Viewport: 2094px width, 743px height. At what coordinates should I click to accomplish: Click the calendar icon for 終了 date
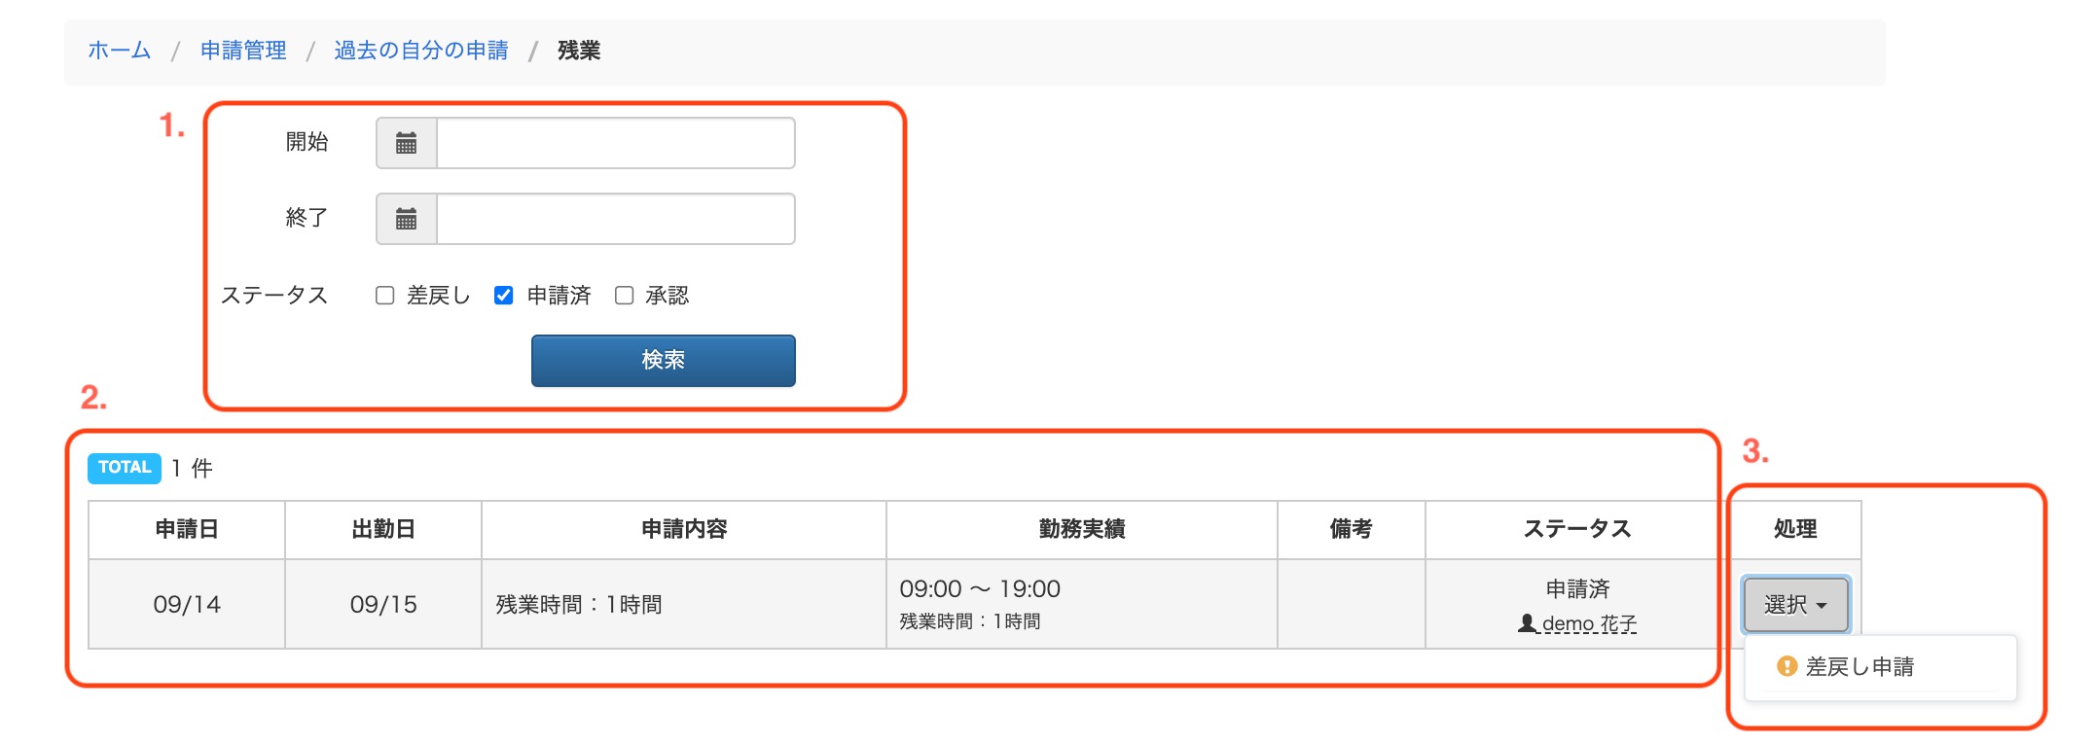[407, 219]
